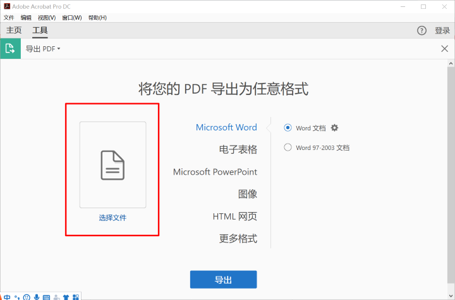Toggle the IME Chinese/English mode icon
Image resolution: width=455 pixels, height=300 pixels.
(7, 296)
